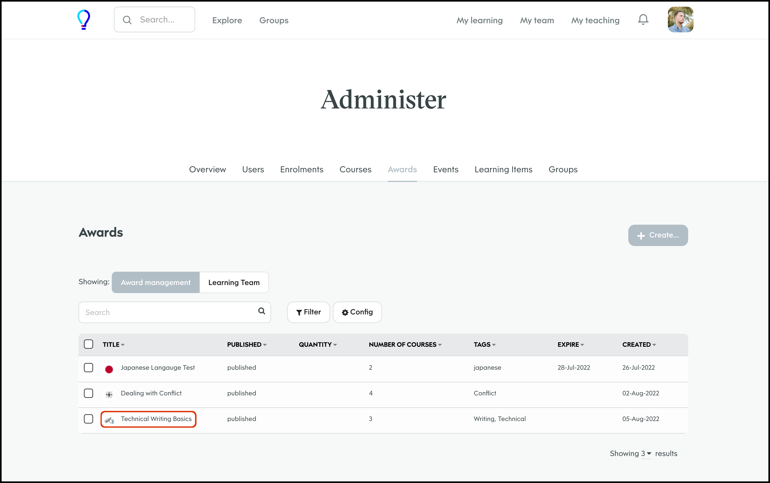Click the Create... button
The width and height of the screenshot is (770, 483).
pyautogui.click(x=658, y=235)
